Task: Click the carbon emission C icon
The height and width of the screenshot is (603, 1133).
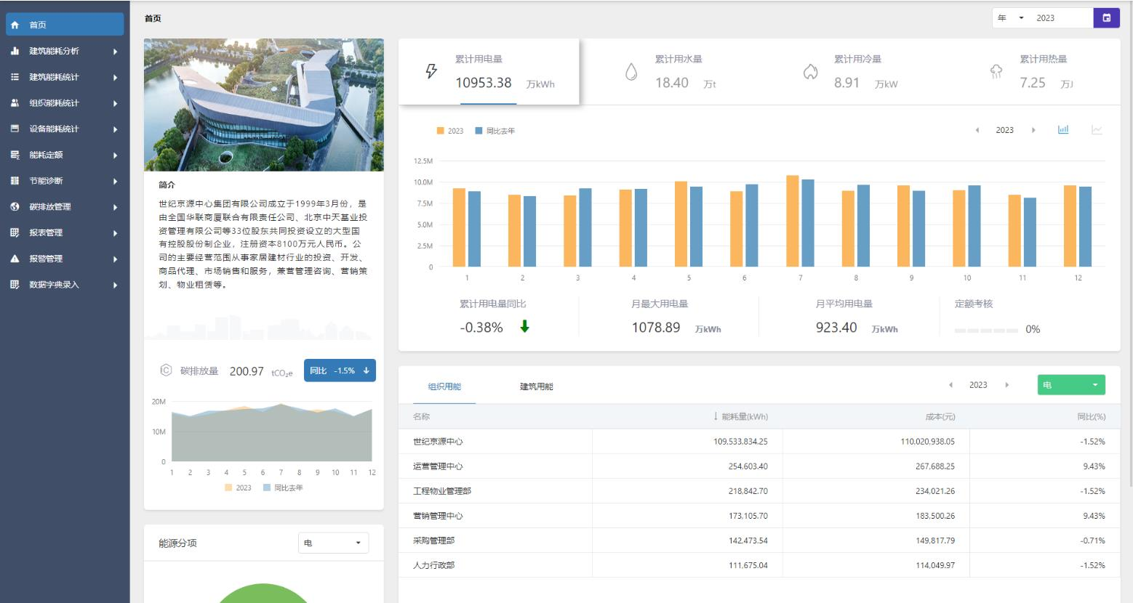Action: (166, 371)
